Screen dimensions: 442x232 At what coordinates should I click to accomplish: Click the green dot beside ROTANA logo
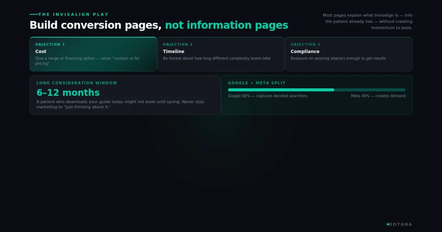388,224
